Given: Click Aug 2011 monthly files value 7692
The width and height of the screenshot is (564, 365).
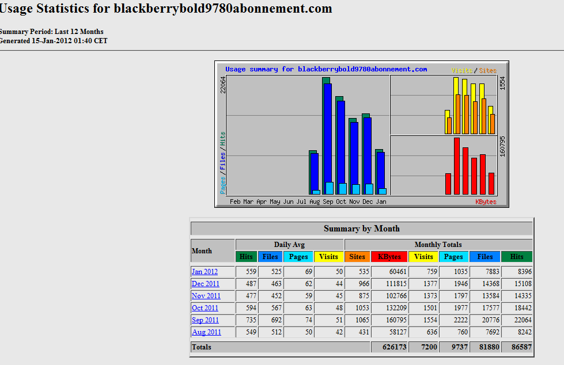Looking at the screenshot, I should point(493,332).
